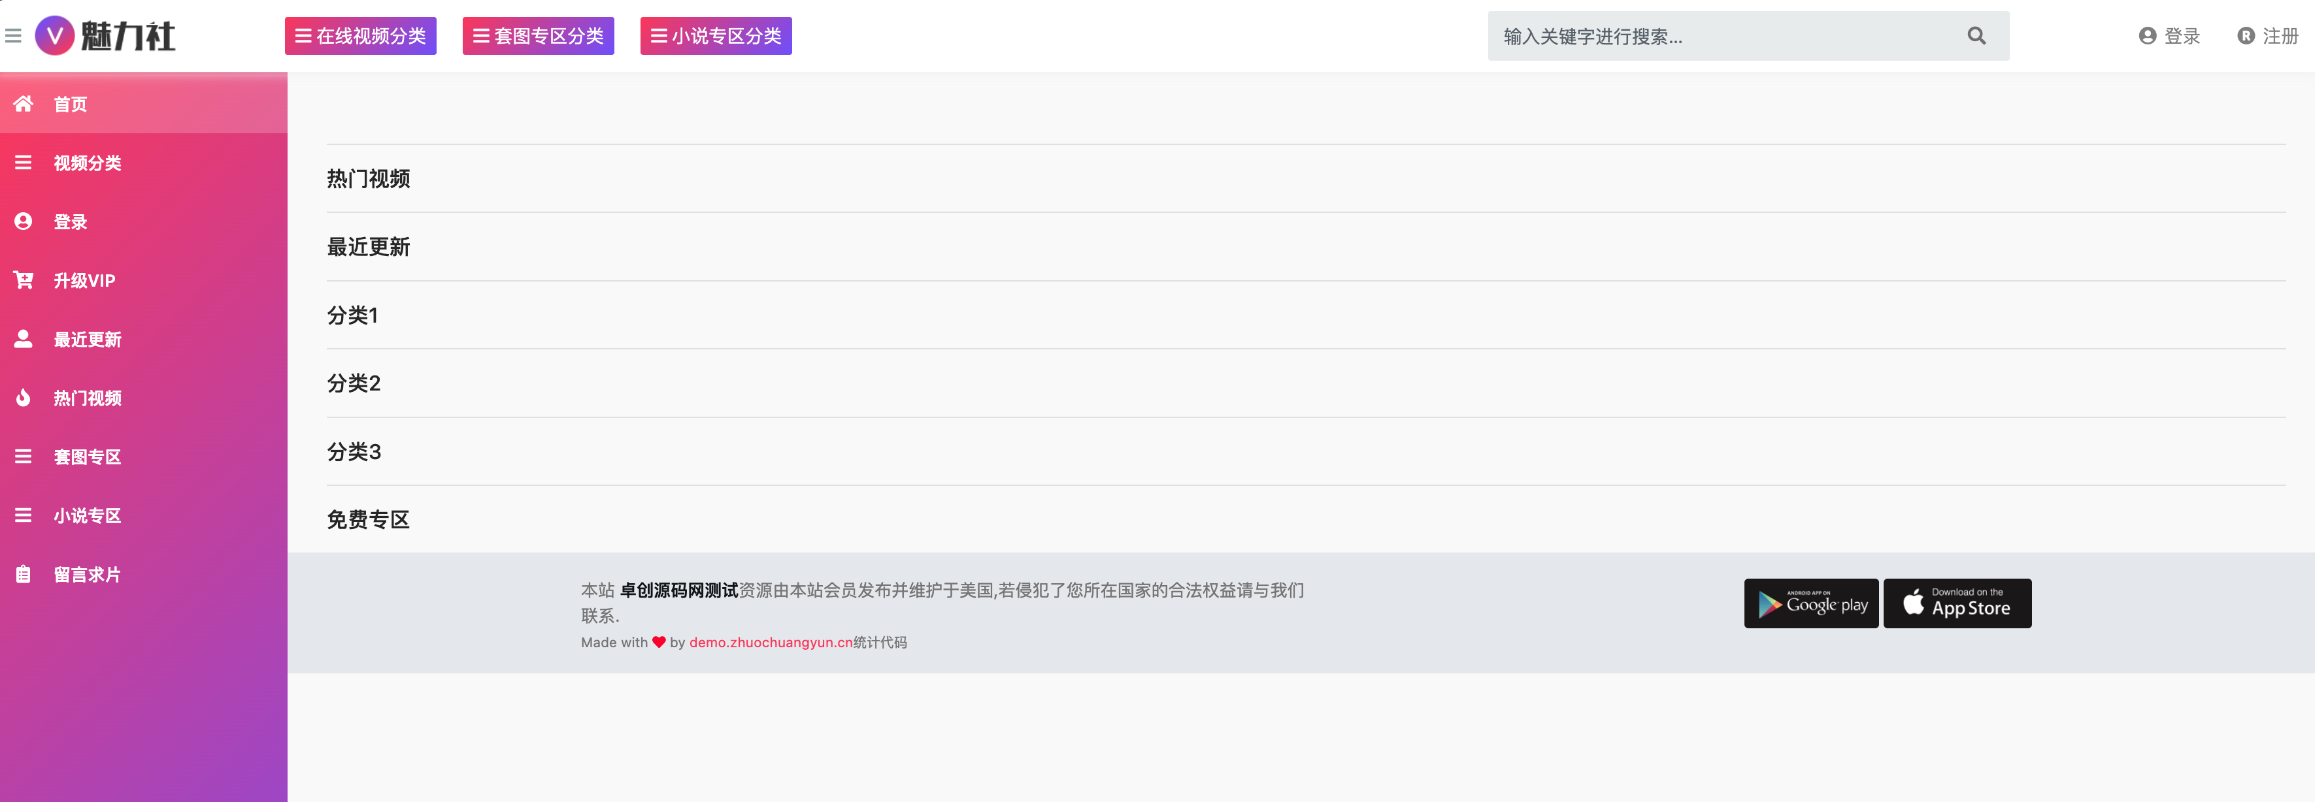
Task: Click the App Store badge
Action: [x=1957, y=603]
